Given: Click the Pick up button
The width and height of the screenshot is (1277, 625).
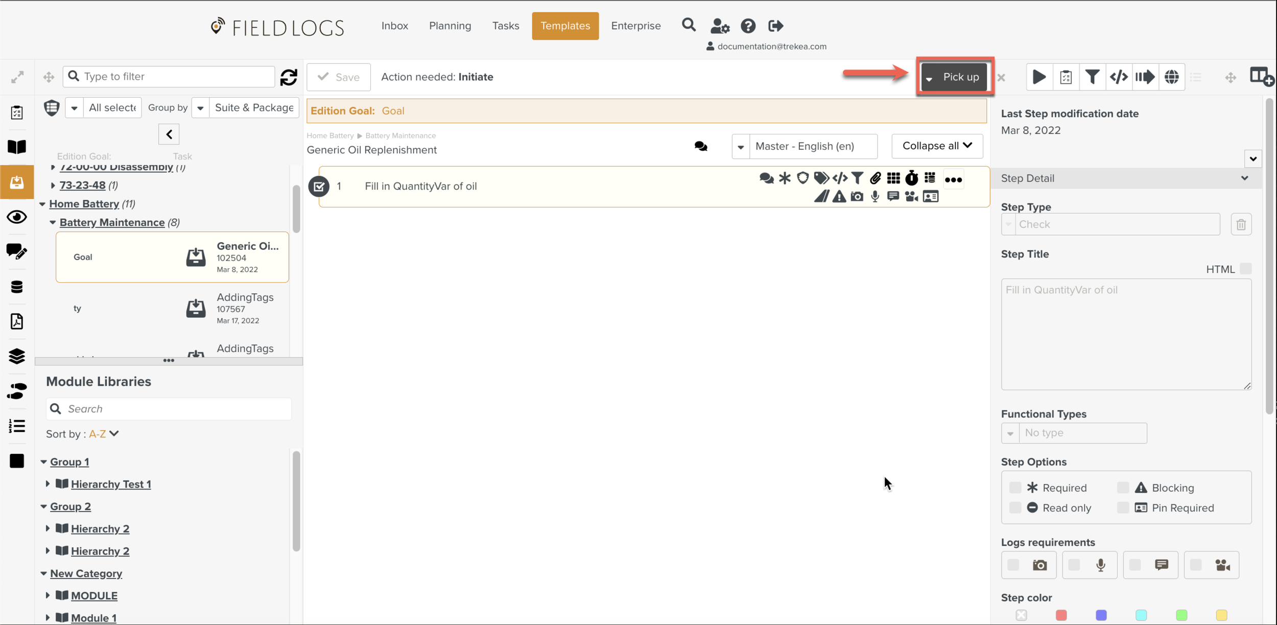Looking at the screenshot, I should (960, 77).
